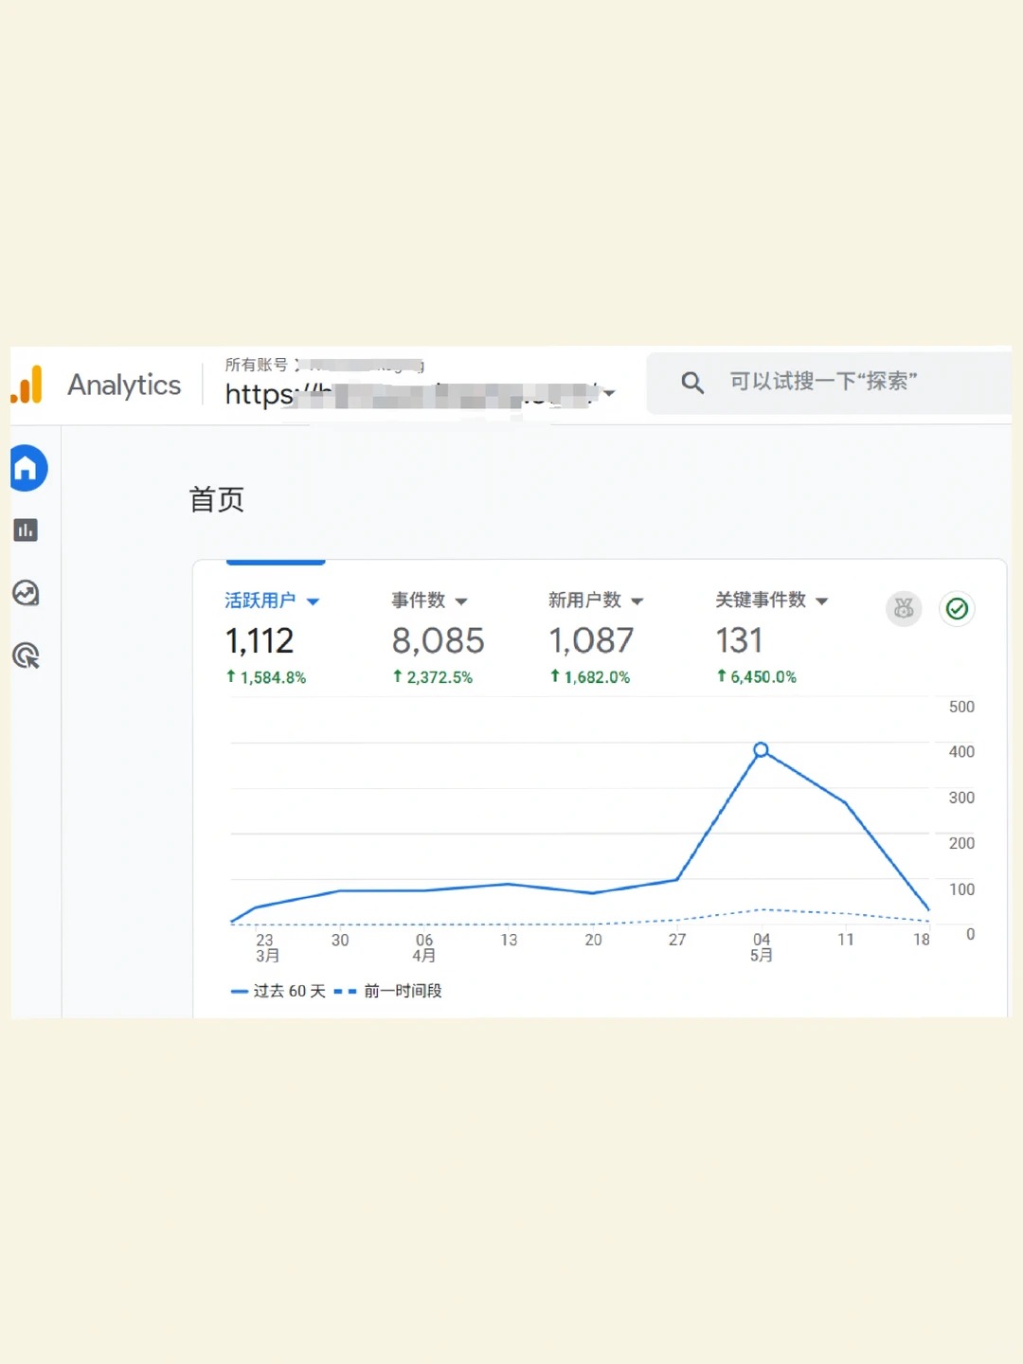Click the chart peak data point marker
The image size is (1023, 1364).
761,750
